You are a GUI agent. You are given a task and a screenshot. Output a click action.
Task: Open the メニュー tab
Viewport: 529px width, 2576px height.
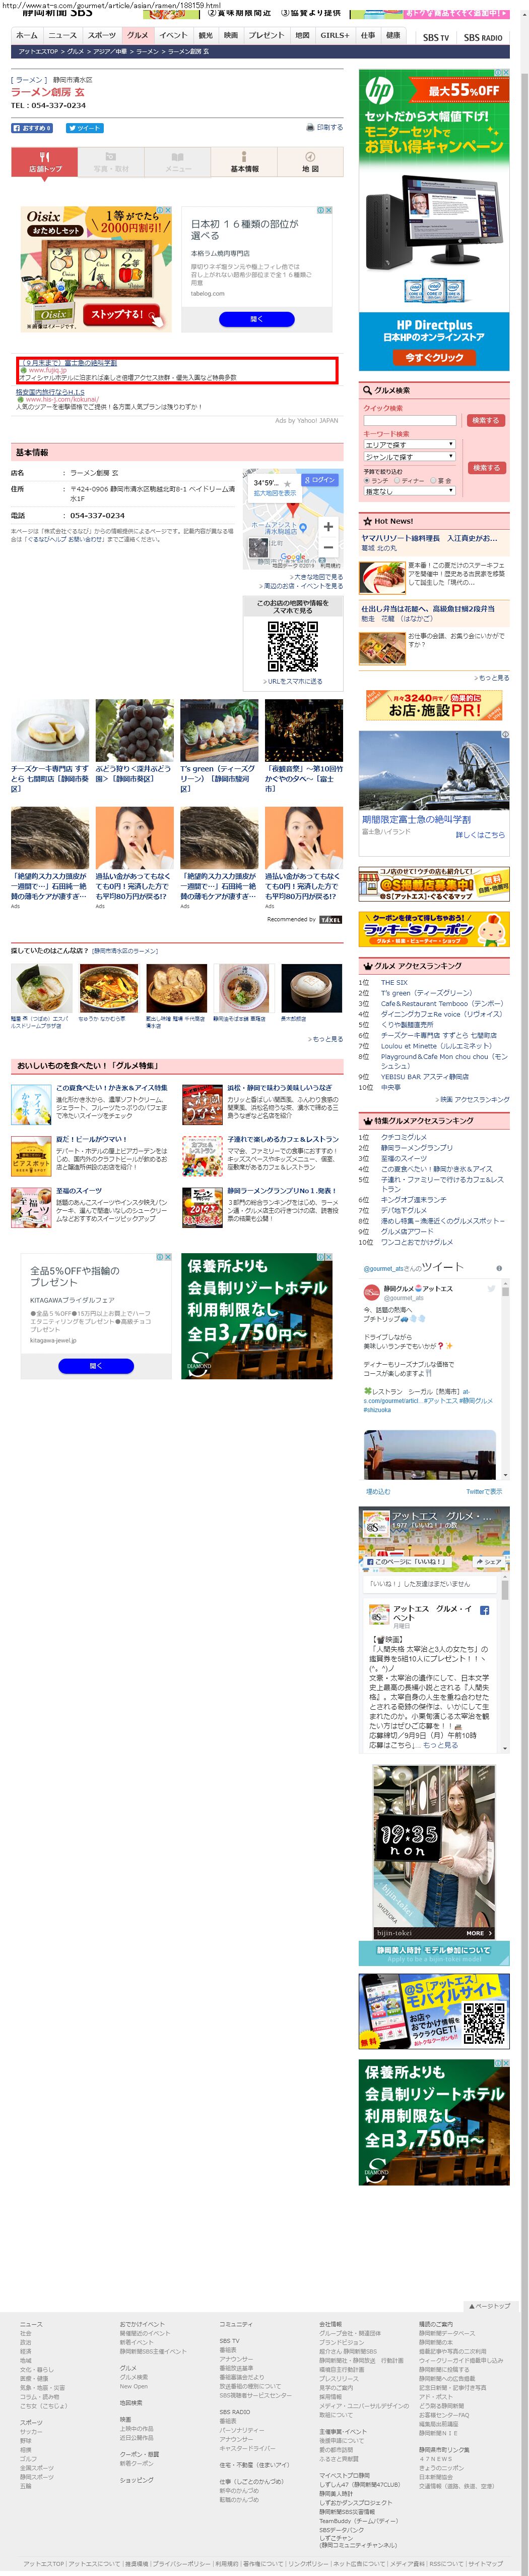click(x=178, y=162)
